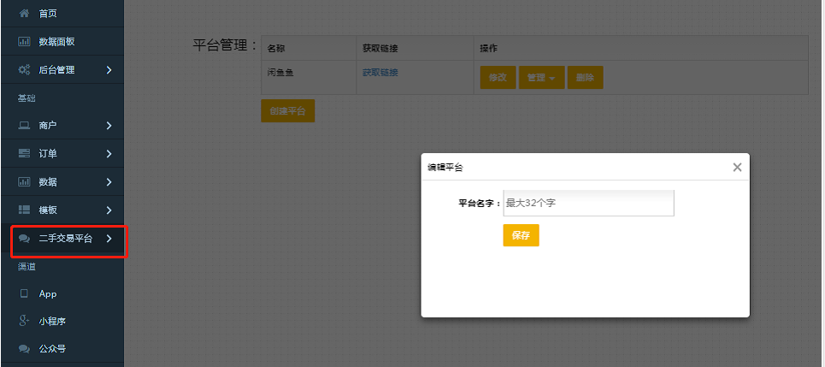Click the chart icon for 数据面板
The image size is (825, 367).
click(24, 42)
